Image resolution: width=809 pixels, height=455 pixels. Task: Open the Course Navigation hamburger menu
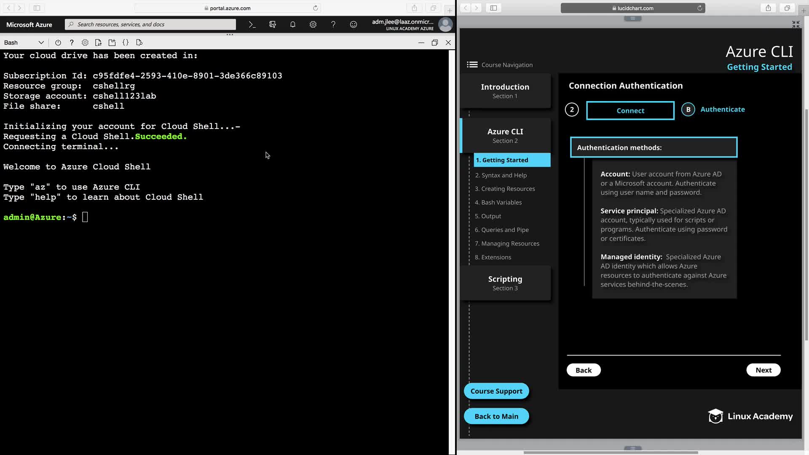pyautogui.click(x=472, y=64)
